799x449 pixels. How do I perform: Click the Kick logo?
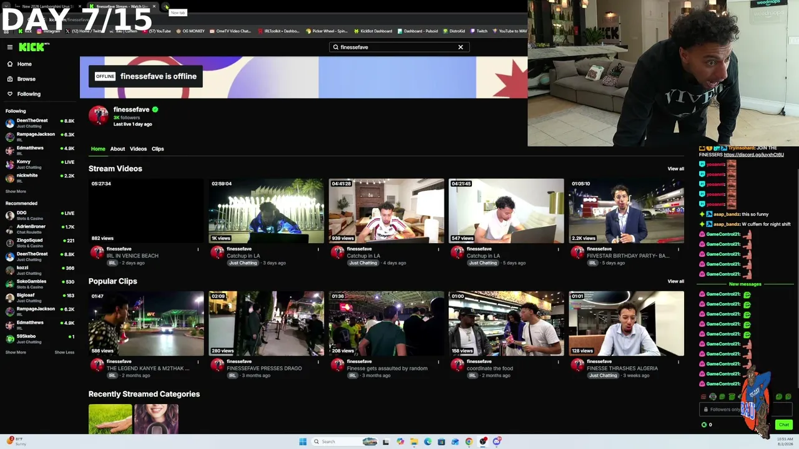[33, 47]
